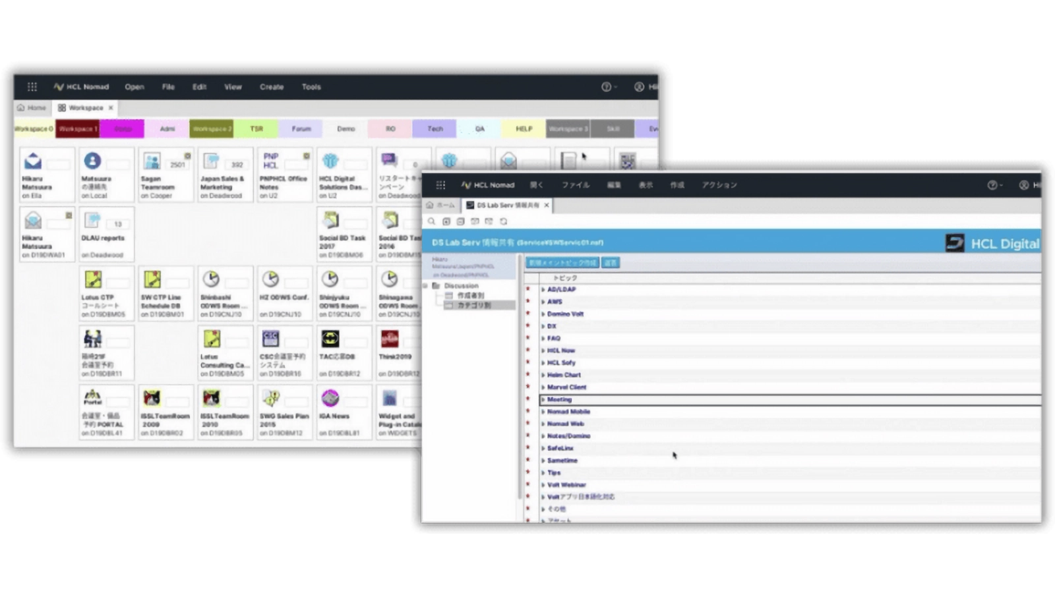Select the Discussion folder in navigator
This screenshot has height=593, width=1055.
(461, 286)
